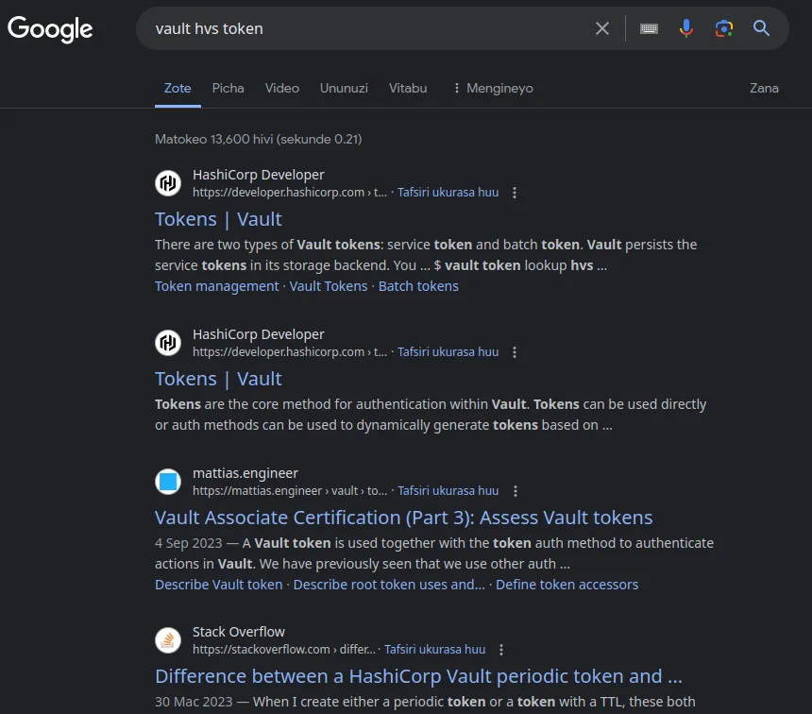Click the https://stackoverflow.com URL breadcrumb
The width and height of the screenshot is (812, 714).
tap(284, 649)
